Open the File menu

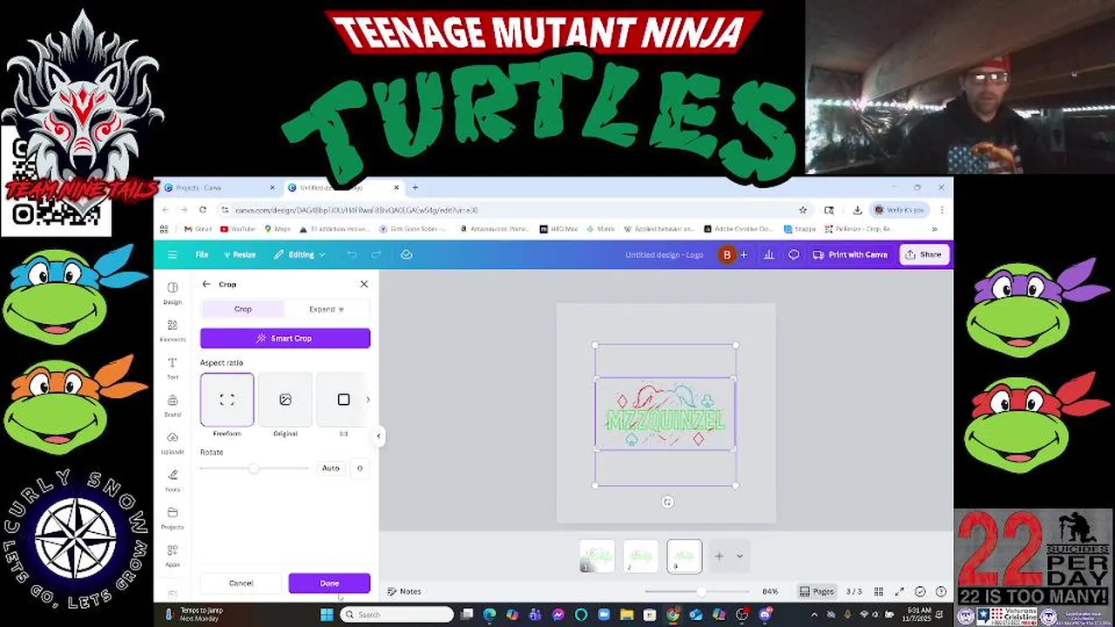point(201,254)
